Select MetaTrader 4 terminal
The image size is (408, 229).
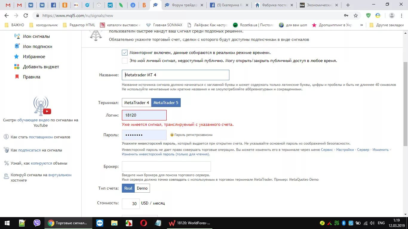click(136, 103)
